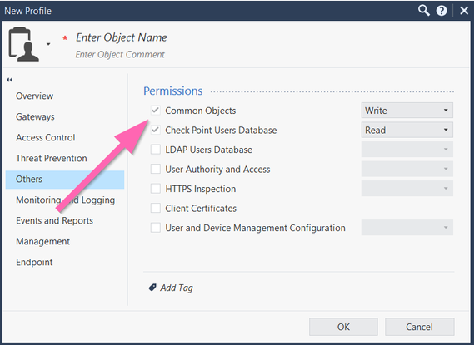The image size is (474, 345).
Task: Open the help question mark icon
Action: pos(442,11)
